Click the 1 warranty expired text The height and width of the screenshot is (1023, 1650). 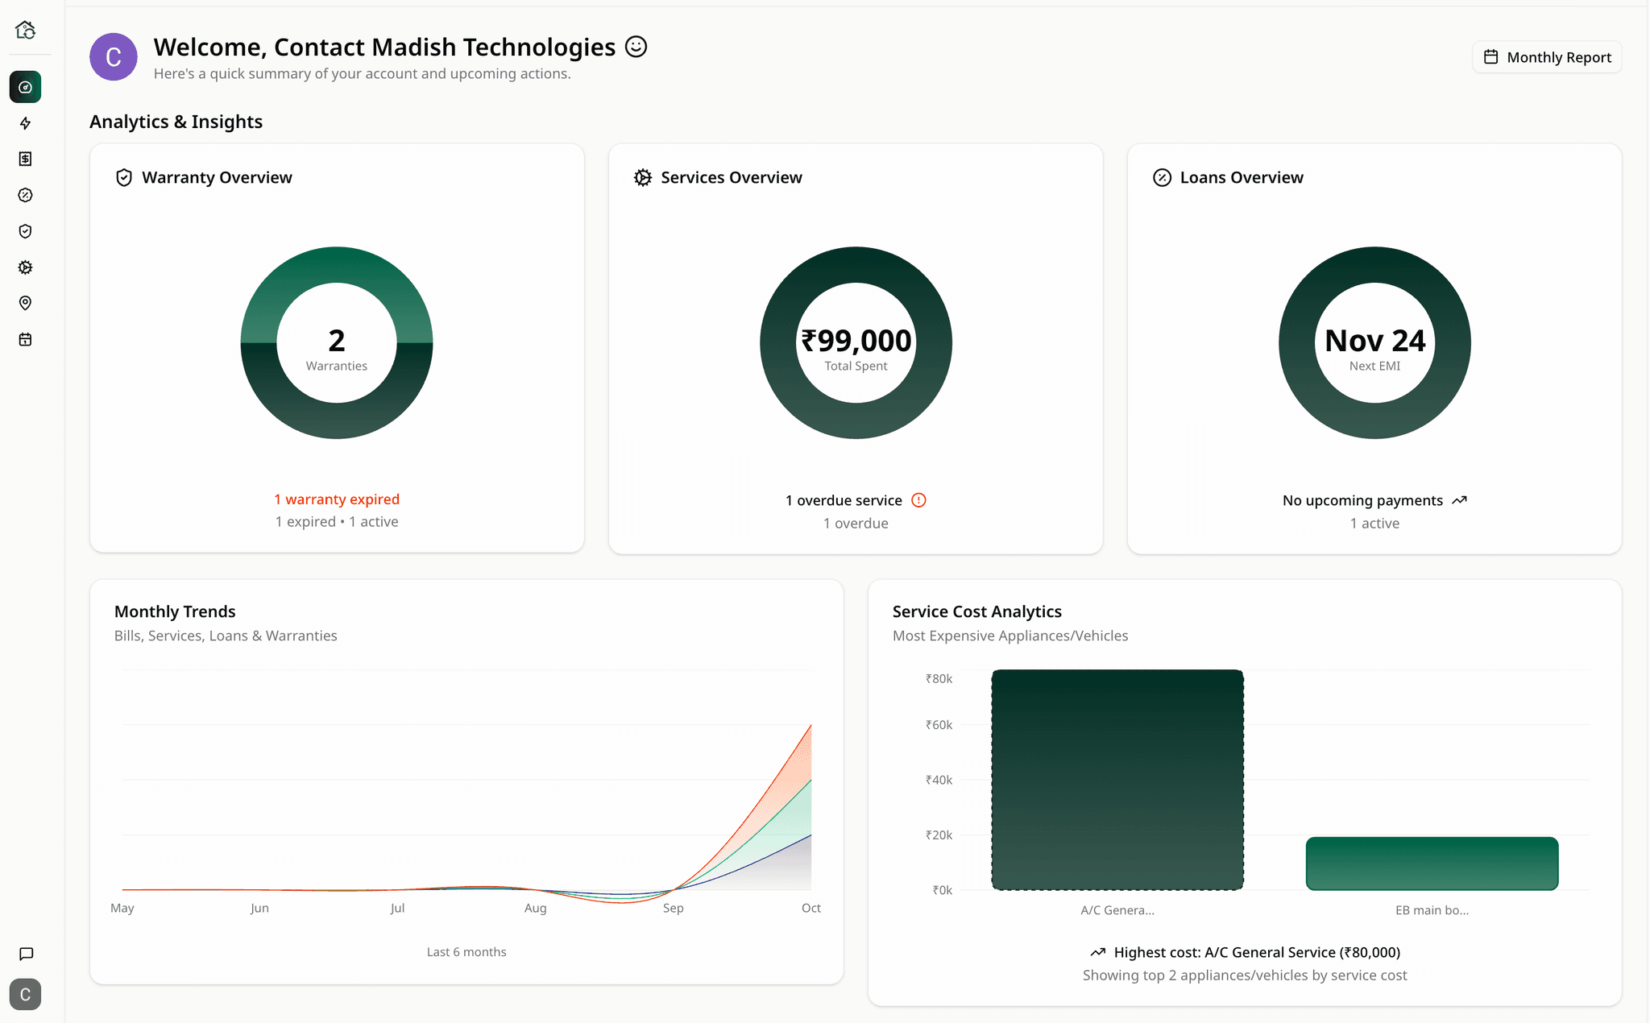point(337,499)
